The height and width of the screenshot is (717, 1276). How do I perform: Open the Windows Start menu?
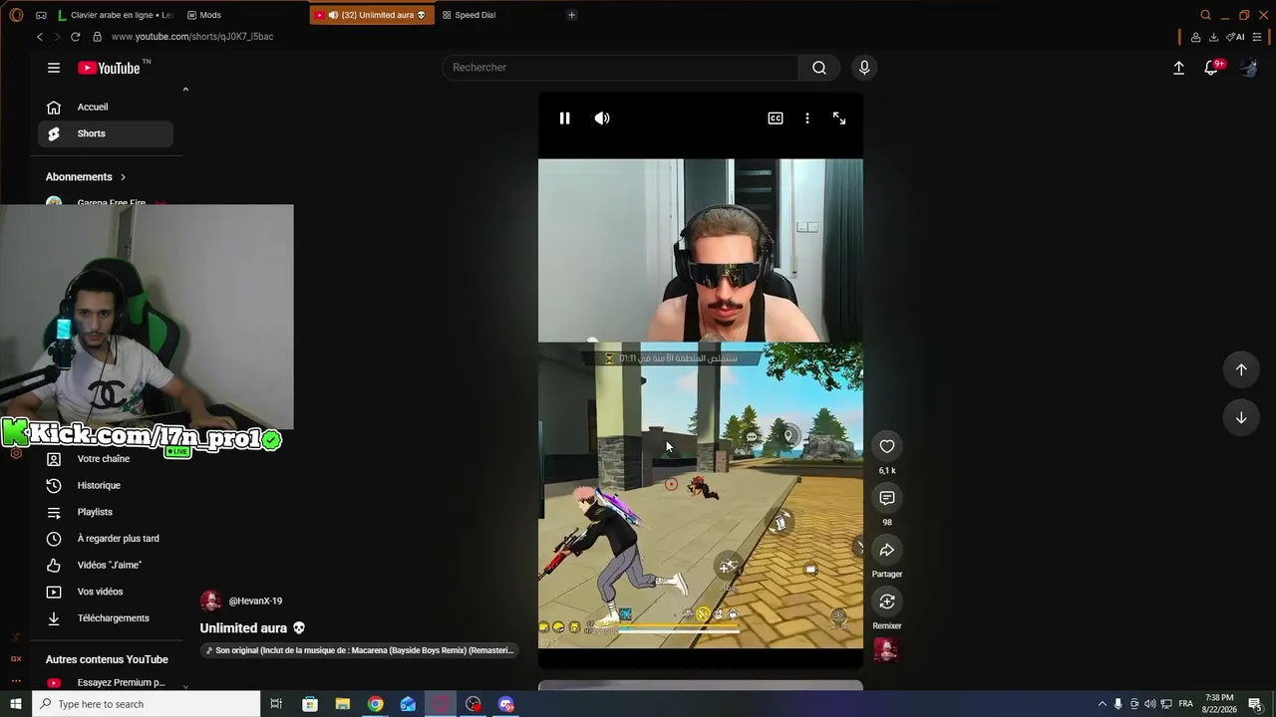(x=15, y=704)
